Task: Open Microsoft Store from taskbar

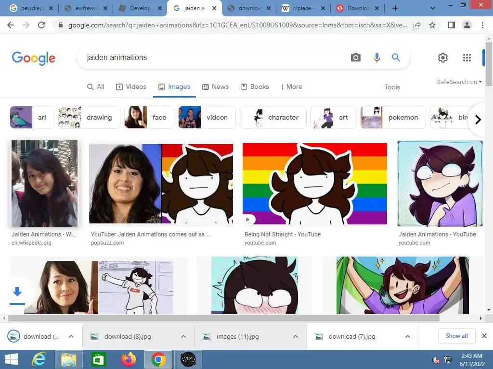Action: tap(98, 359)
